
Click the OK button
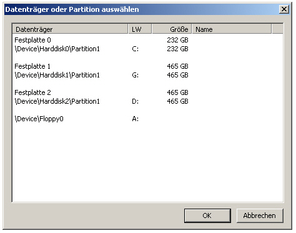tap(207, 216)
